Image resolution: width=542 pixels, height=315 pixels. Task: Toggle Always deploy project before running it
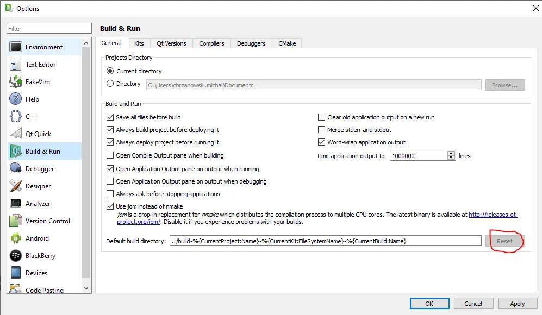(110, 142)
